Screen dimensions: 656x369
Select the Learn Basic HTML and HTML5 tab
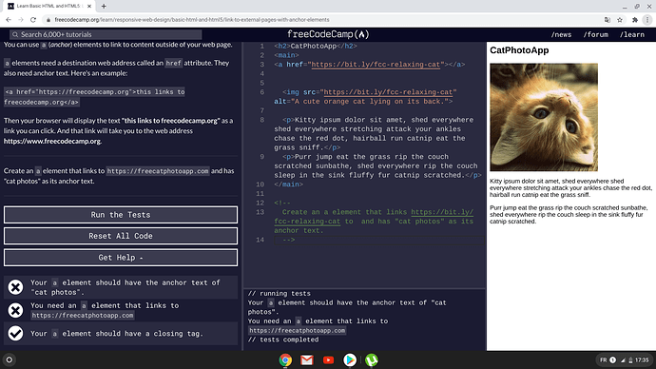click(49, 7)
